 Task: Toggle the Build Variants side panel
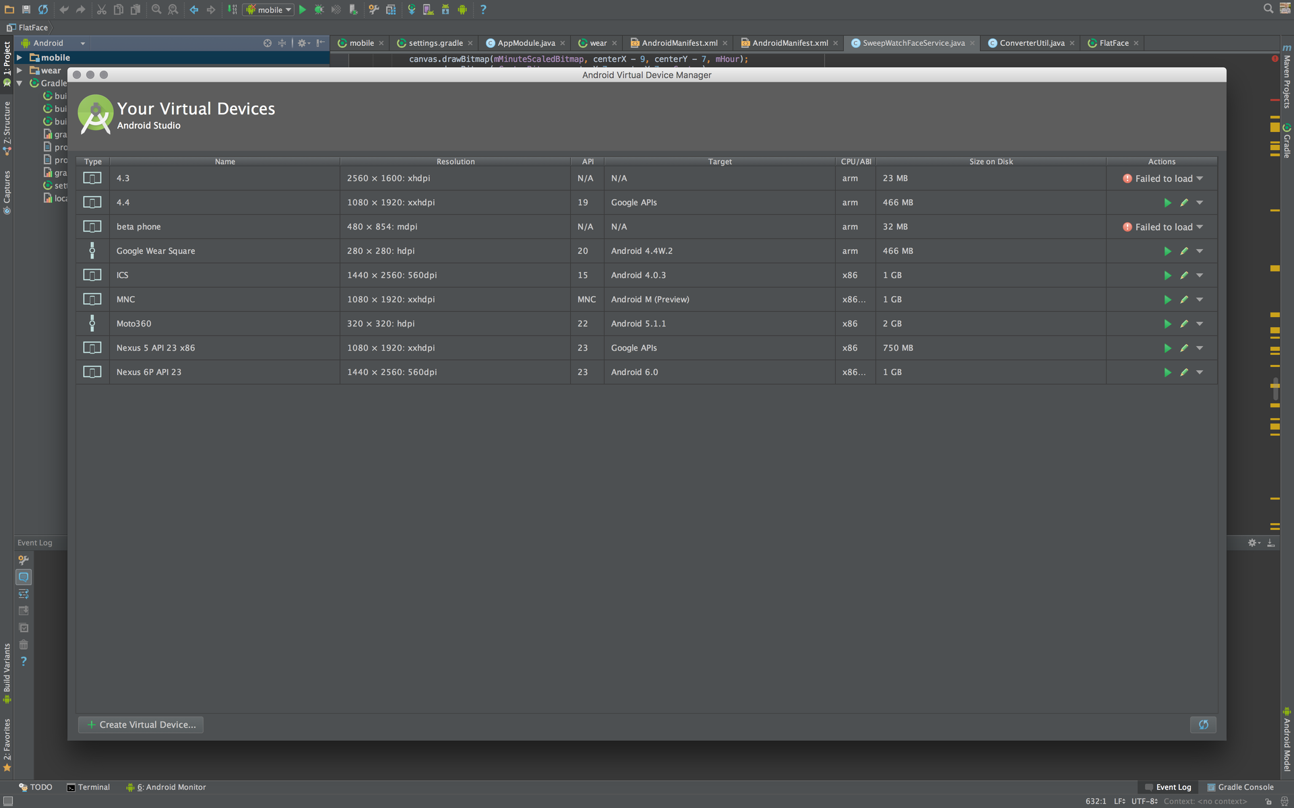point(7,668)
